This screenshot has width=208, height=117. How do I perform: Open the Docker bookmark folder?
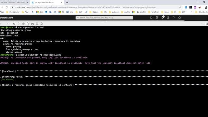click(94, 12)
